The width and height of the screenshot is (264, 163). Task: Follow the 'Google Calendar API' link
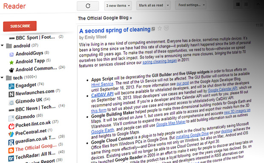coord(223,89)
